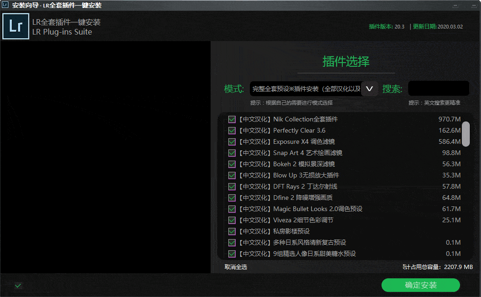Toggle DFT Rays 2 丁达尔射线 checkbox
Screen dimensions: 481x297
click(x=232, y=186)
